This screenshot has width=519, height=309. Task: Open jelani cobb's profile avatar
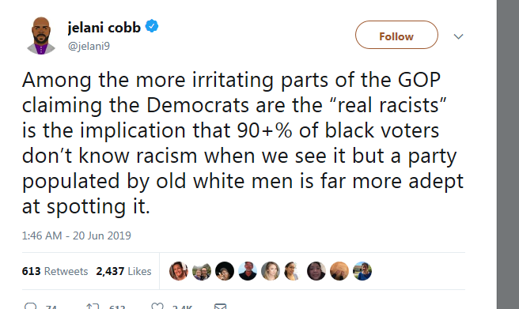point(41,36)
